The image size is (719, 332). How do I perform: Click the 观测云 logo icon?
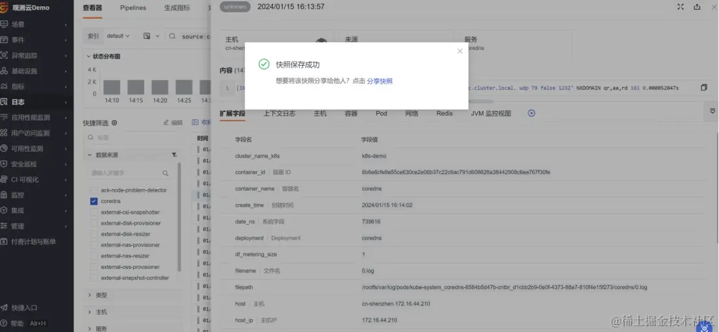click(4, 8)
